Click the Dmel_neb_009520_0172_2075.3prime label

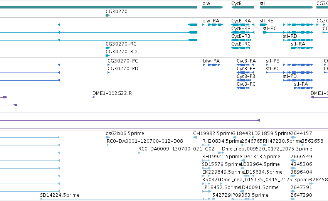pyautogui.click(x=267, y=149)
